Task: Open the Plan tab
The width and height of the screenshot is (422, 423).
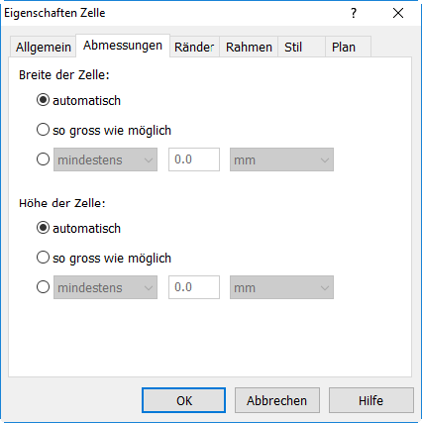Action: click(349, 48)
